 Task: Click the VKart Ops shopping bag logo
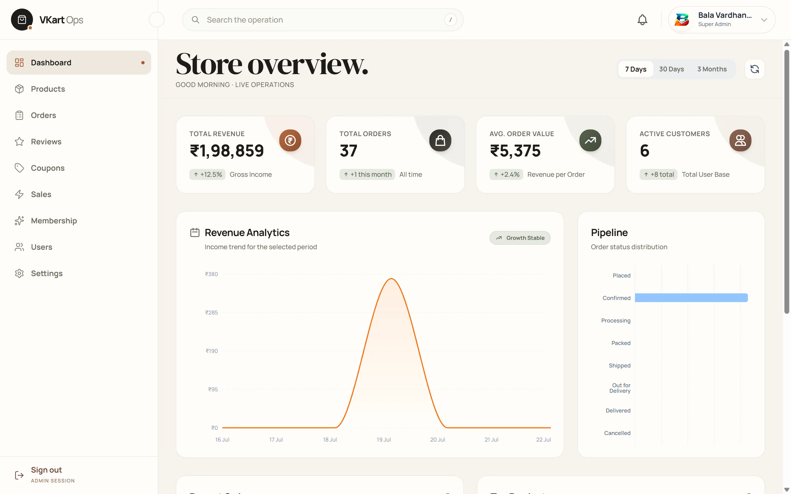click(x=22, y=19)
